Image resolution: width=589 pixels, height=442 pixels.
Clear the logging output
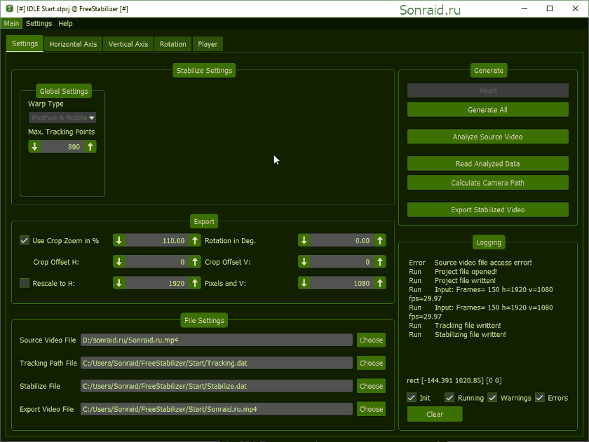pyautogui.click(x=435, y=414)
